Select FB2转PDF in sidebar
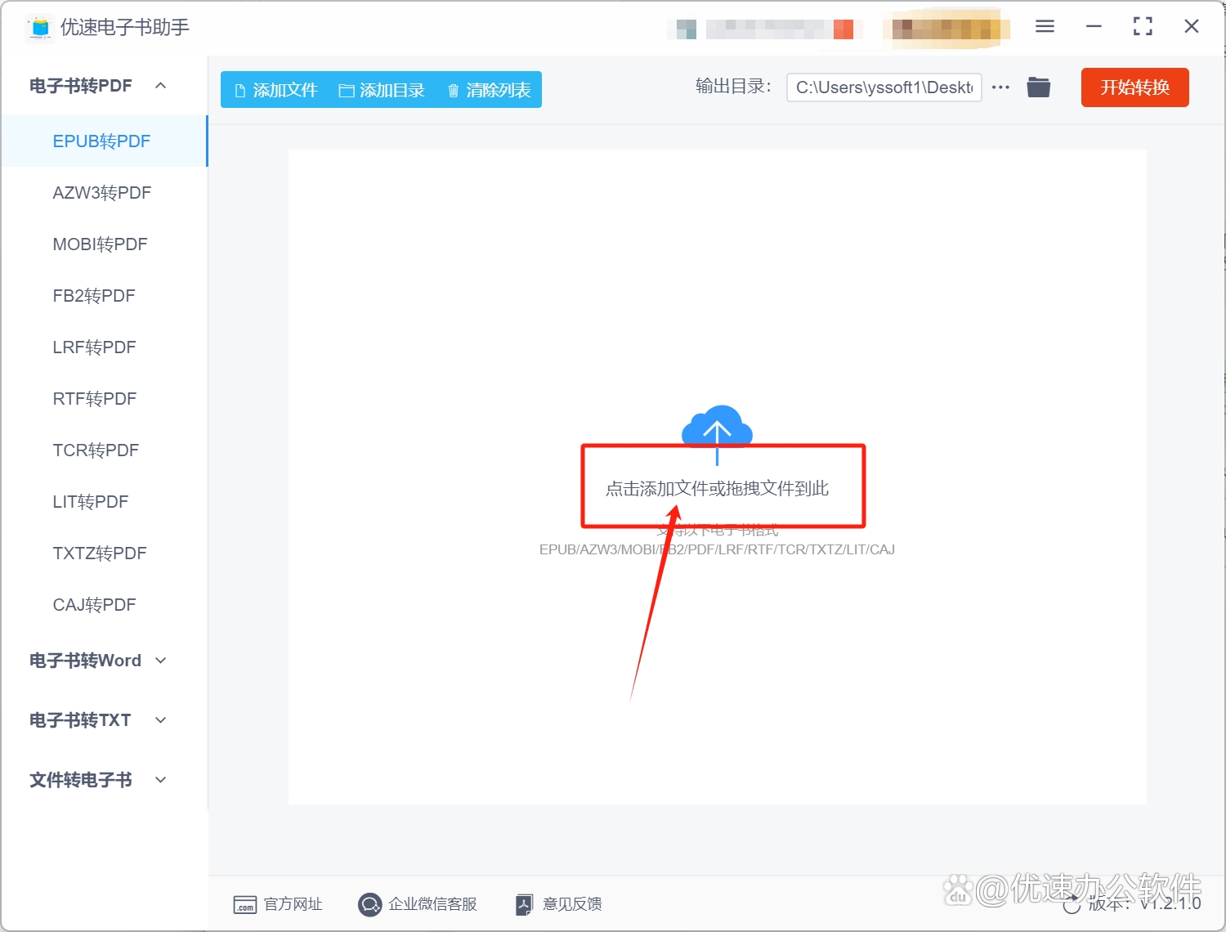This screenshot has height=932, width=1226. tap(104, 296)
